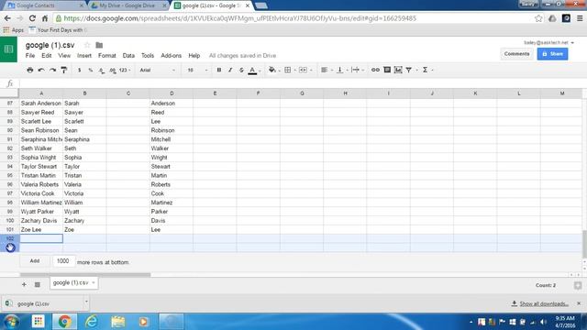Format cells as currency
The width and height of the screenshot is (587, 330).
80,70
